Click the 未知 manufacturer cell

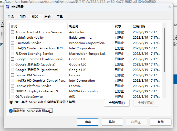[72, 97]
